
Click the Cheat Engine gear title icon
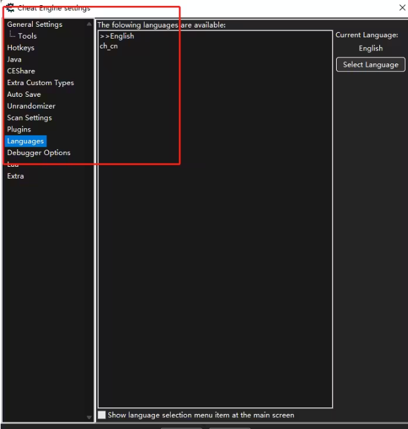(10, 7)
